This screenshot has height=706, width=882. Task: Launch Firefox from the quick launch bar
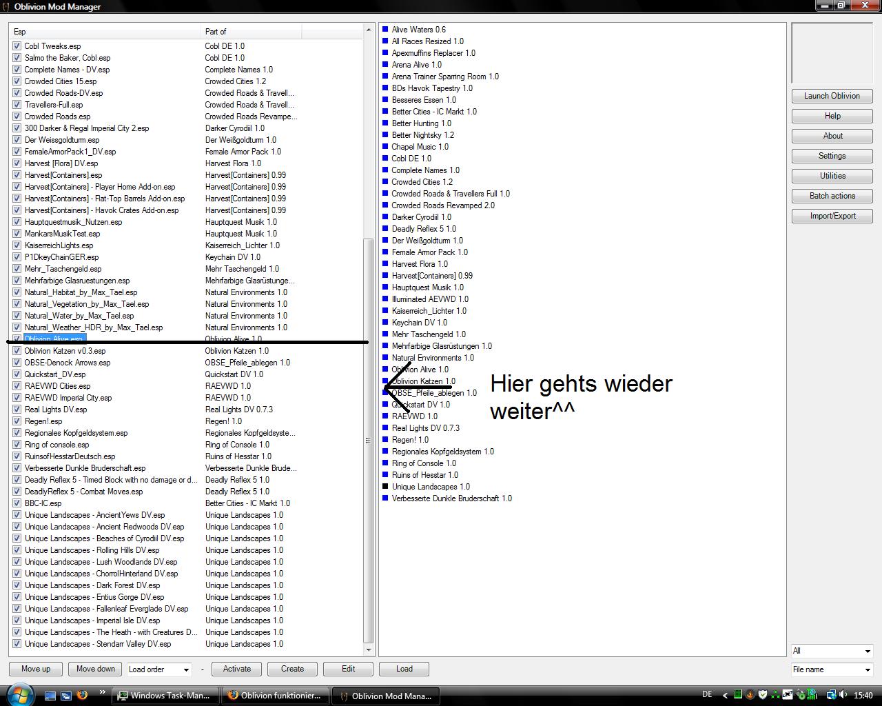[82, 695]
